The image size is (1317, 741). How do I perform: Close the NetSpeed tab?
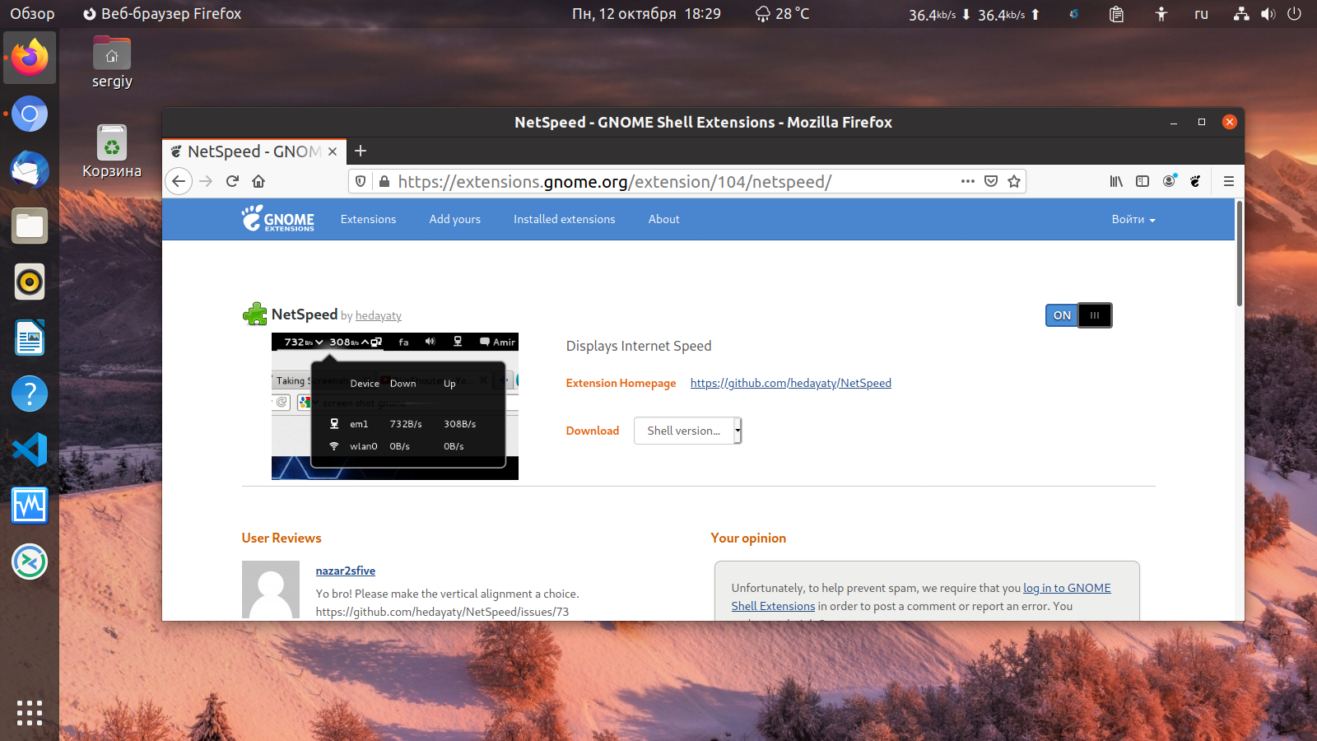click(x=333, y=151)
